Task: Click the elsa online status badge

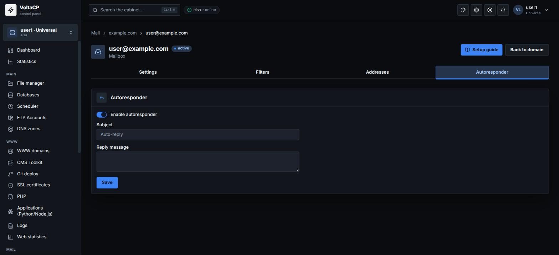Action: click(x=201, y=10)
